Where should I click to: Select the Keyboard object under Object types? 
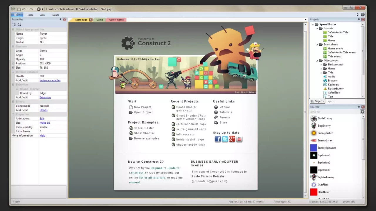(333, 84)
